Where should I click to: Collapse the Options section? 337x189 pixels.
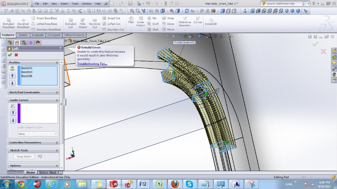pos(57,166)
